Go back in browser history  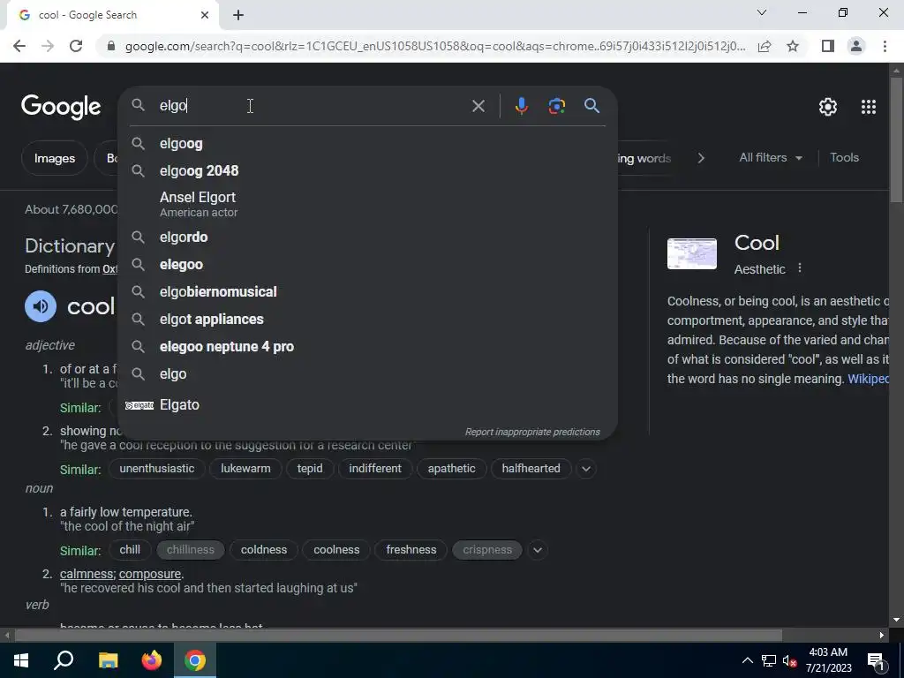(x=19, y=46)
